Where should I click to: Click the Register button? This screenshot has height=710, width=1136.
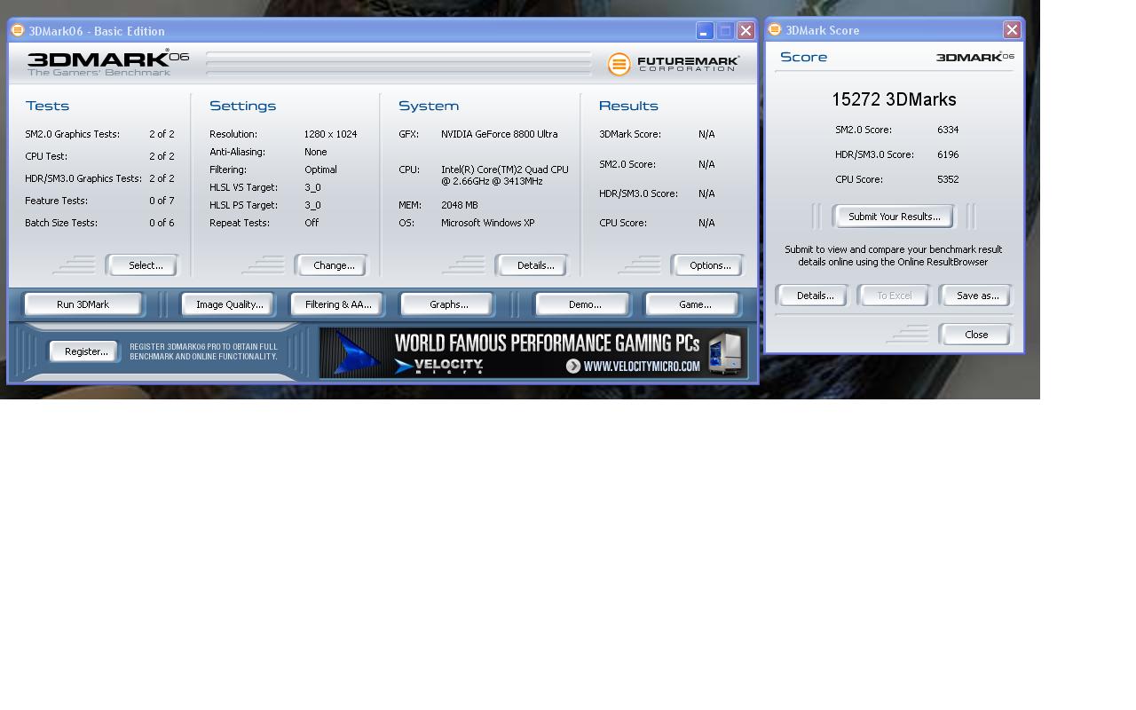point(86,351)
